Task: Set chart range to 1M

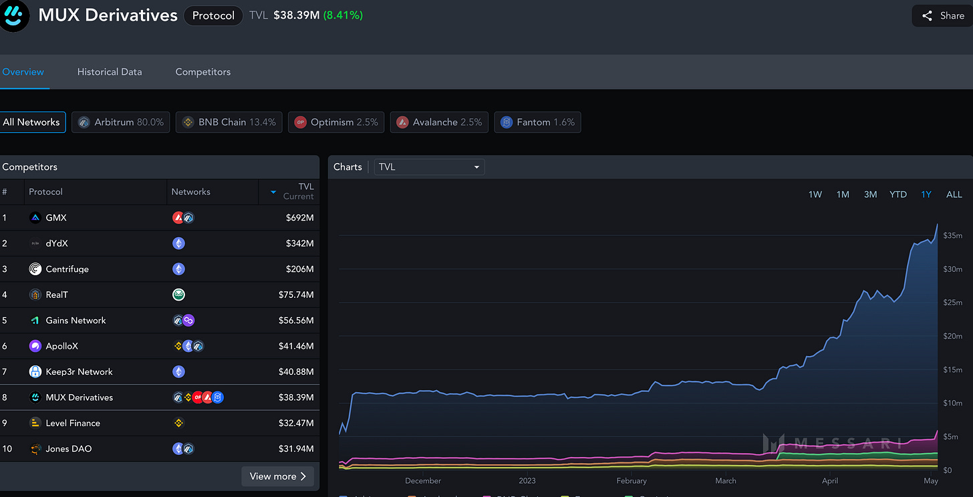Action: point(843,194)
